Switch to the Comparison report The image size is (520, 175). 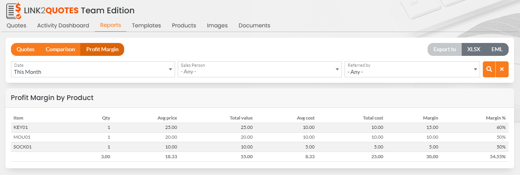60,49
